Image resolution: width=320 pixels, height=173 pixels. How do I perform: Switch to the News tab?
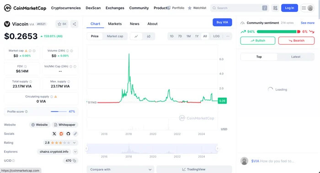coord(134,24)
